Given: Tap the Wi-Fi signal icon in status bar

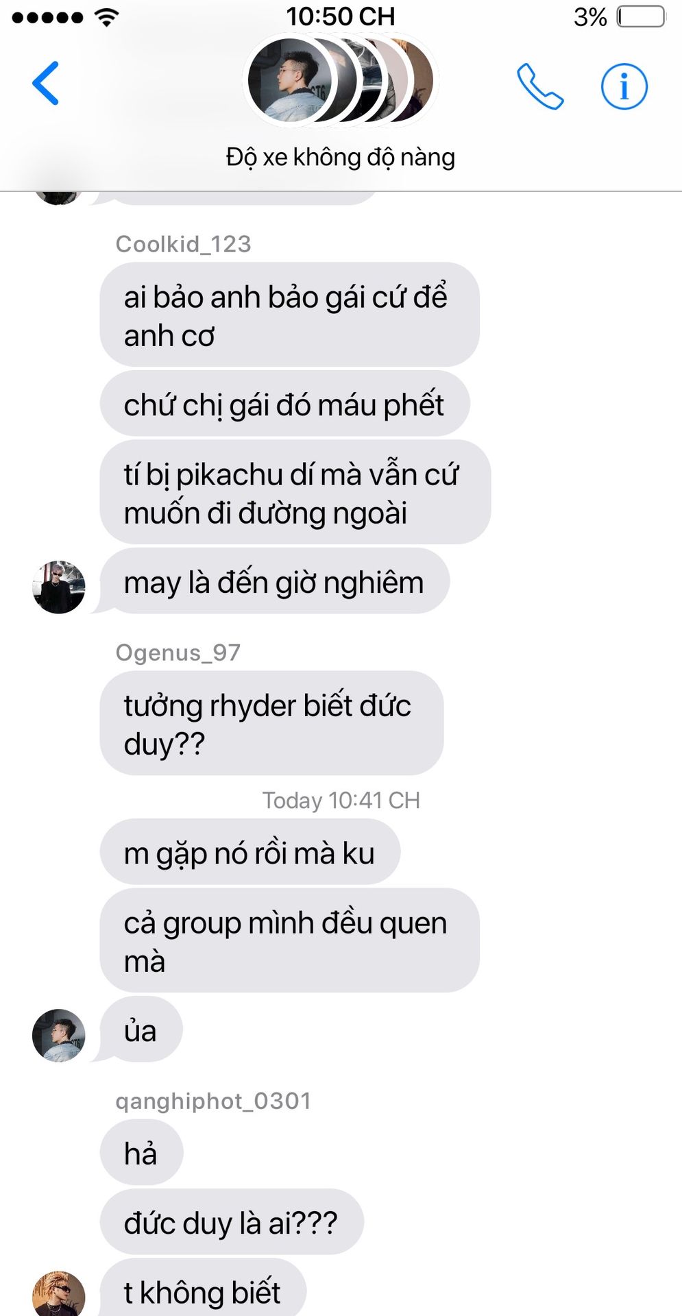Looking at the screenshot, I should pos(106,16).
